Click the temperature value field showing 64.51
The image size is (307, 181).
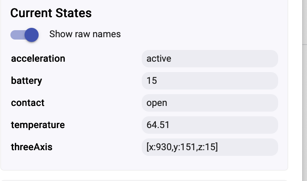[210, 125]
